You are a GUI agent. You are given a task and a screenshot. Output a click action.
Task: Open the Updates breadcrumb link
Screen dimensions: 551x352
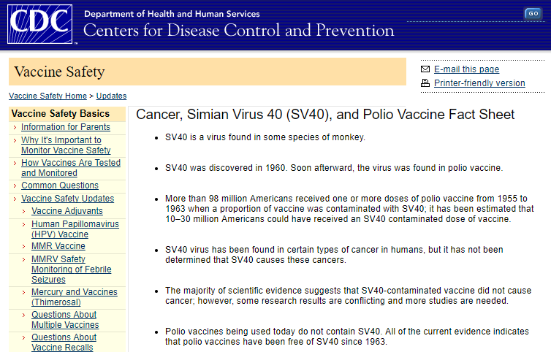[x=111, y=96]
